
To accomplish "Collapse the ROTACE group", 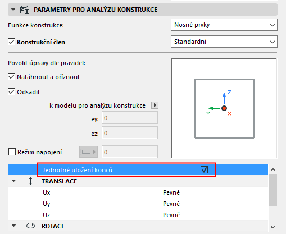I will 13,226.
